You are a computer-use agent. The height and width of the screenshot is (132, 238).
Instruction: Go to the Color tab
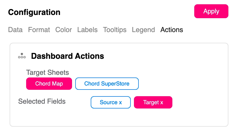coord(64,30)
